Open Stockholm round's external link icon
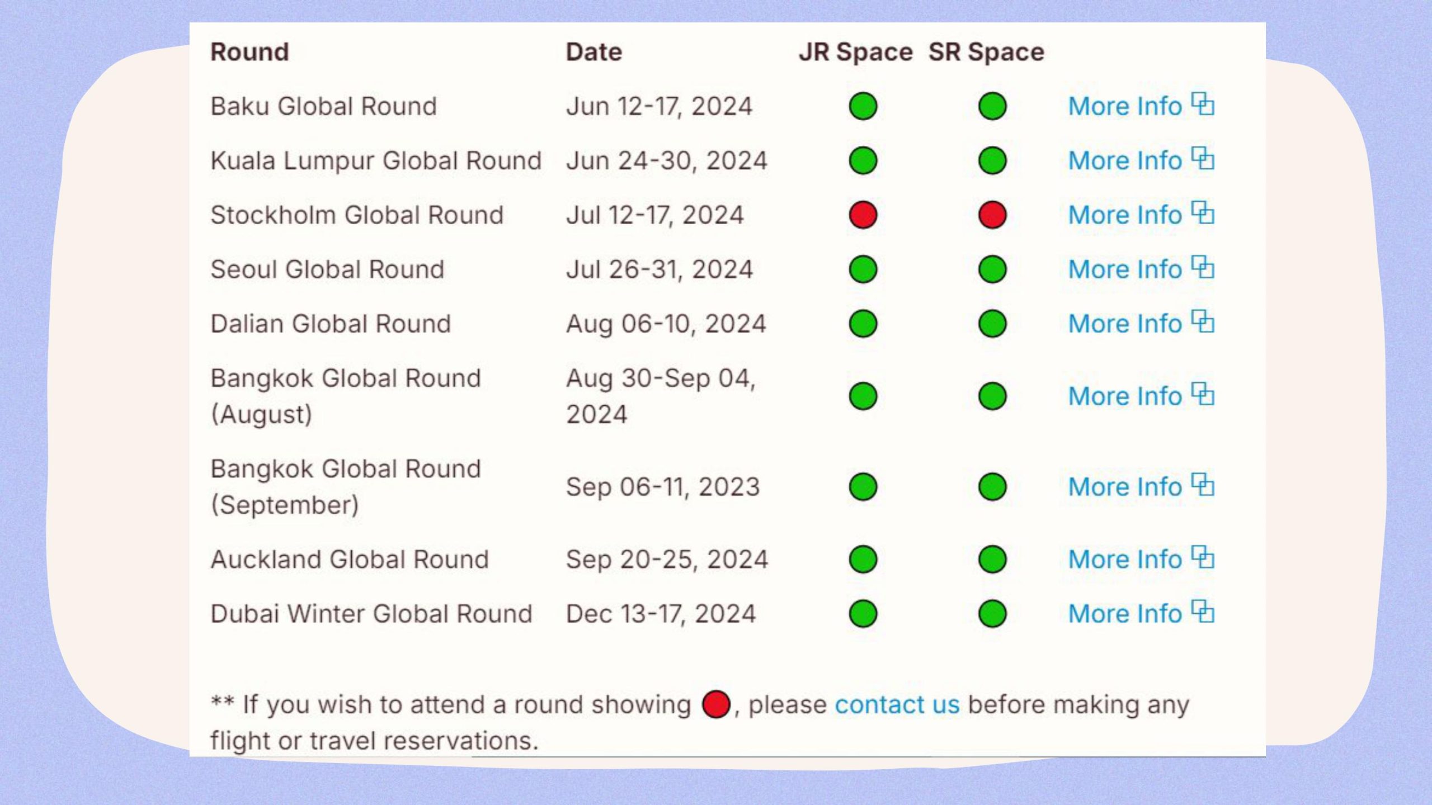1432x805 pixels. 1203,213
